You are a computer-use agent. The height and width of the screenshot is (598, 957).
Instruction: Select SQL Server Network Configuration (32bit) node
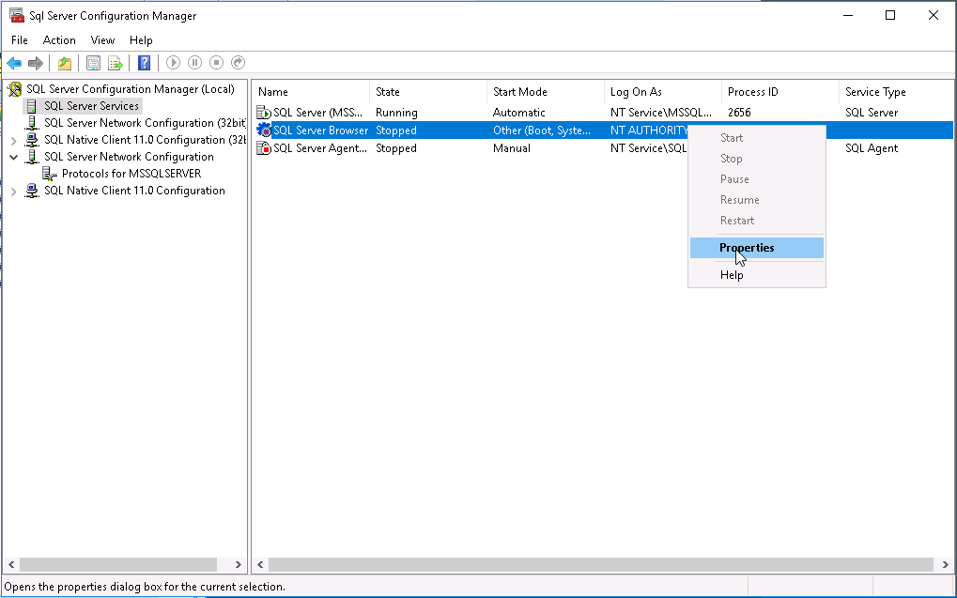click(146, 123)
